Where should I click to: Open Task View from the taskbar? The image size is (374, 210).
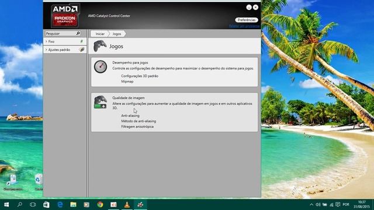tap(33, 205)
